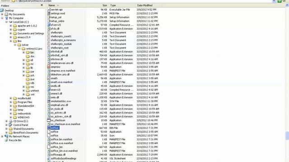The height and width of the screenshot is (162, 289).
Task: Select the wntmsci12.pro folder in tree
Action: click(34, 49)
